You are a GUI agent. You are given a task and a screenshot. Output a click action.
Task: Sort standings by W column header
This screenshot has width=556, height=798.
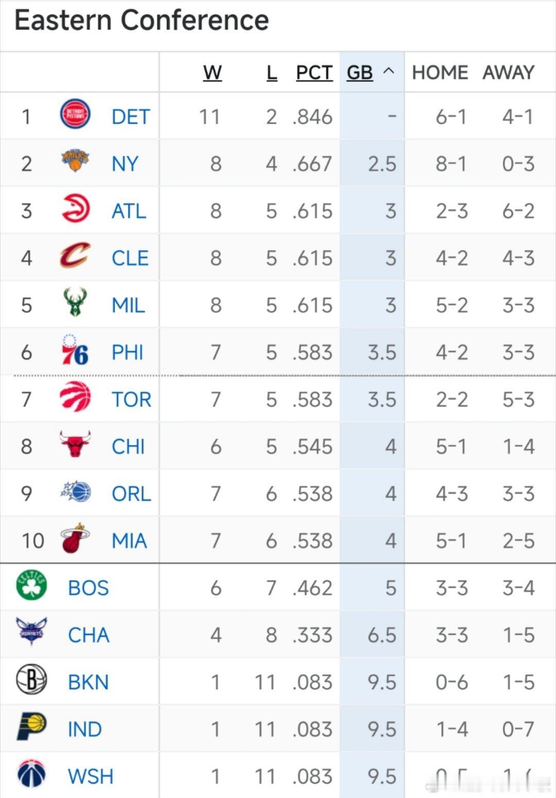pos(212,73)
